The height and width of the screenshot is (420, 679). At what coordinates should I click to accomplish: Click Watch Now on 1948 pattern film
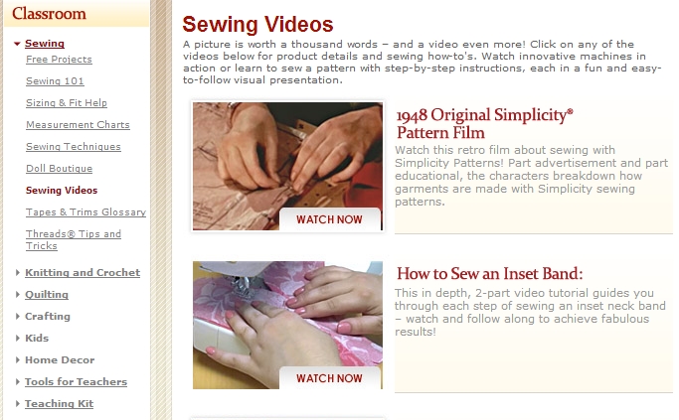pos(329,219)
